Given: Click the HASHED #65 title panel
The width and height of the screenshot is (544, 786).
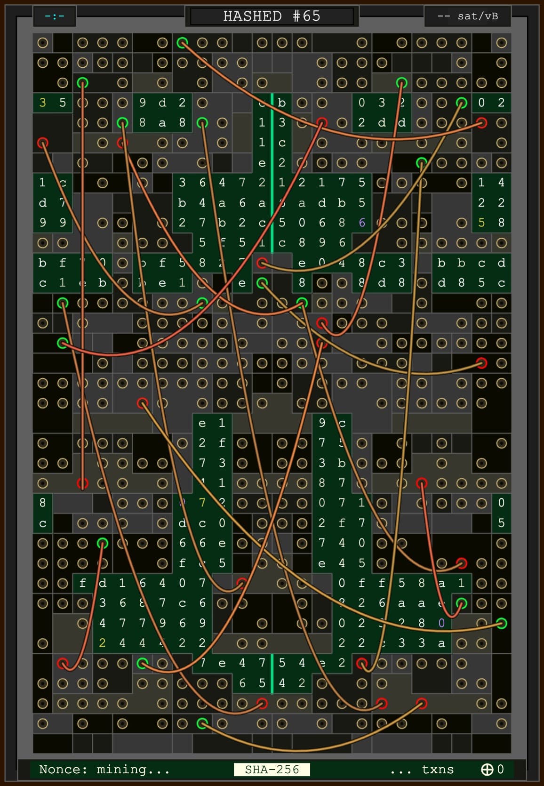Looking at the screenshot, I should [x=272, y=16].
